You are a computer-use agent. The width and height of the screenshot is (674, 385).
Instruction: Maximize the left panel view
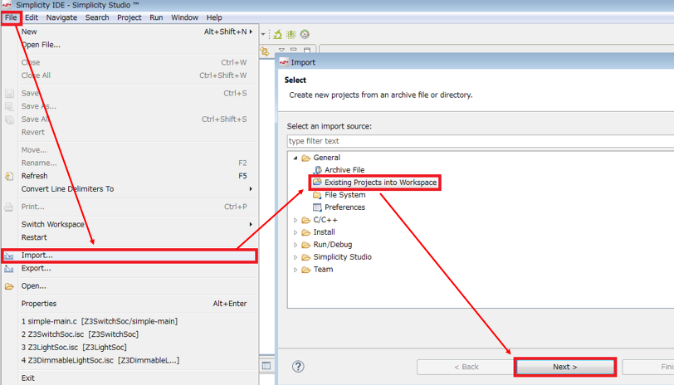pyautogui.click(x=307, y=51)
